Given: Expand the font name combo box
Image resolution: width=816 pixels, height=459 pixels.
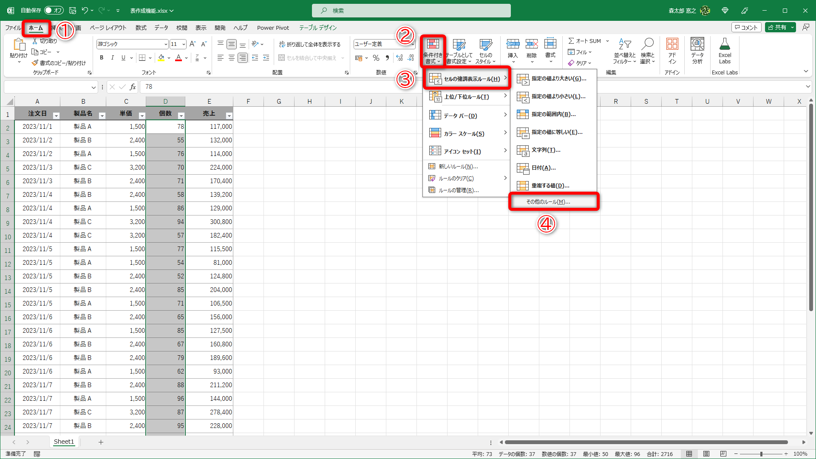Looking at the screenshot, I should (165, 44).
